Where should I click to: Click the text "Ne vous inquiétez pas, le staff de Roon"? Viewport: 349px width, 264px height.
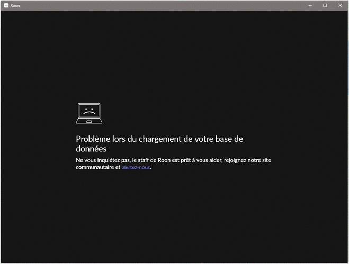(x=123, y=160)
